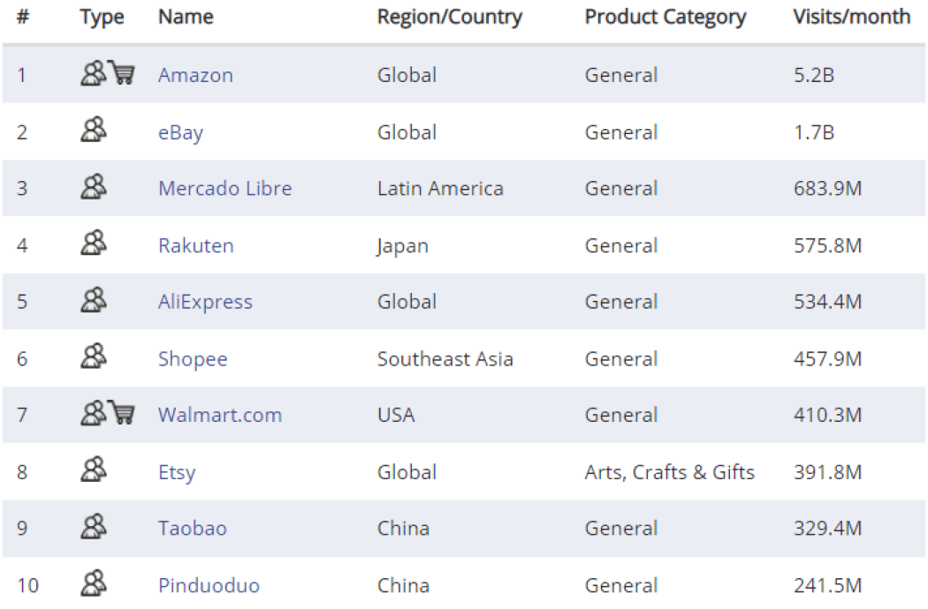Click the Product Category column header

(665, 17)
